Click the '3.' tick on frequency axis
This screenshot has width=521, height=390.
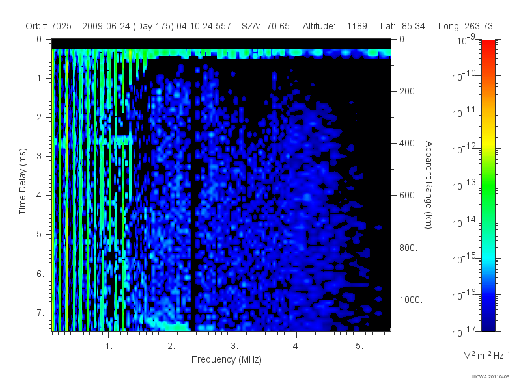coord(234,346)
